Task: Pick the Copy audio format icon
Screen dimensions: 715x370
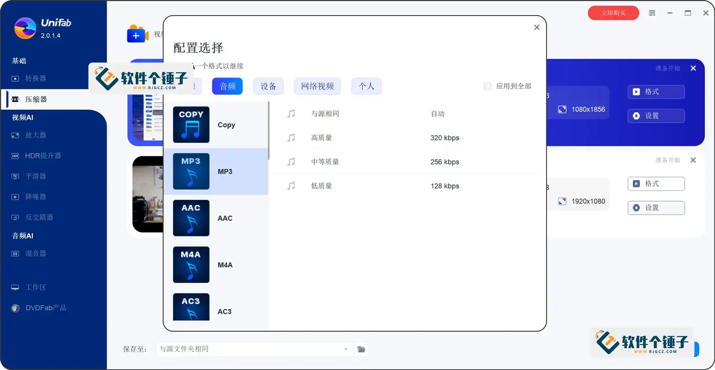Action: click(x=191, y=125)
